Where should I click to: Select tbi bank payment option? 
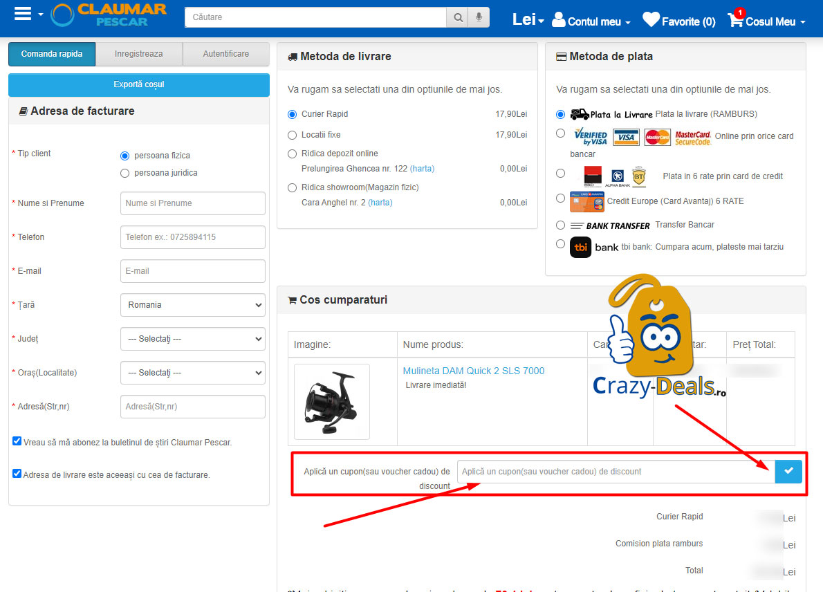(561, 244)
